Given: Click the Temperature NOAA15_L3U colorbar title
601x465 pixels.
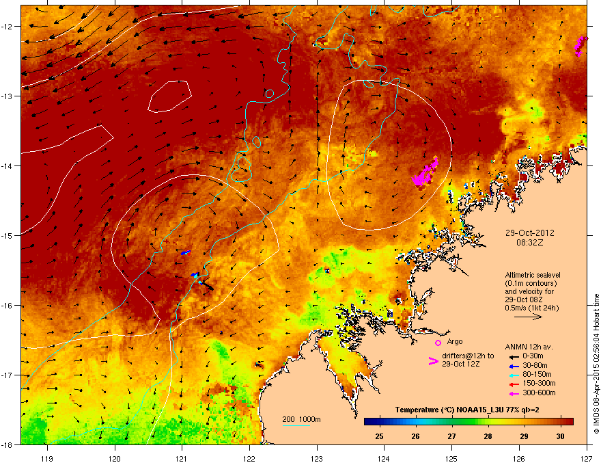Looking at the screenshot, I should pyautogui.click(x=467, y=410).
